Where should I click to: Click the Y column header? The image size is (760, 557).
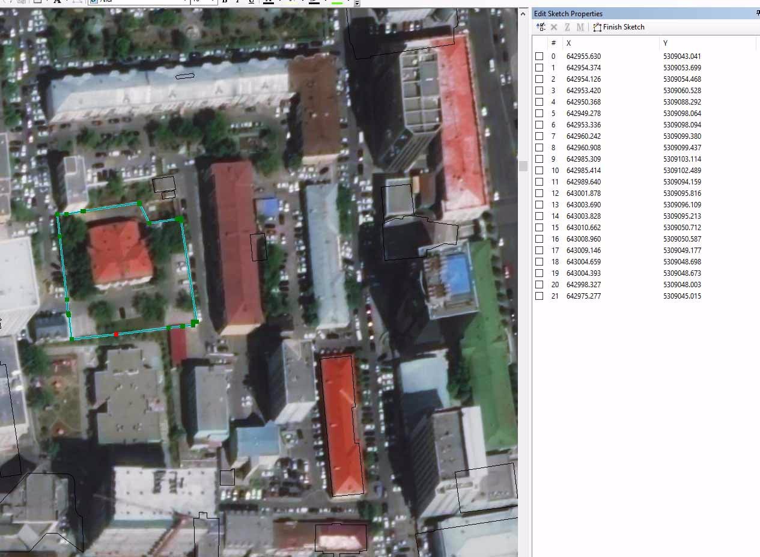coord(665,43)
